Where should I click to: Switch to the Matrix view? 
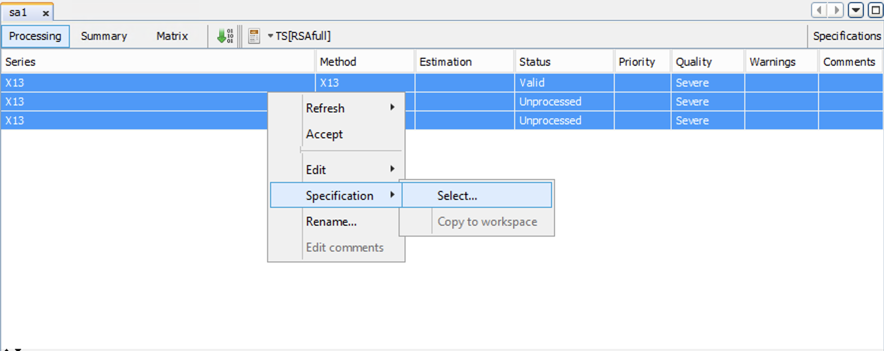pyautogui.click(x=172, y=36)
